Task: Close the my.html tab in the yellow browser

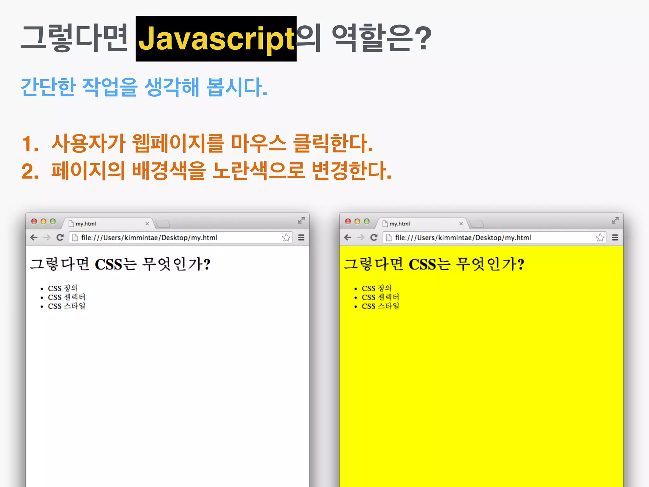Action: (461, 224)
